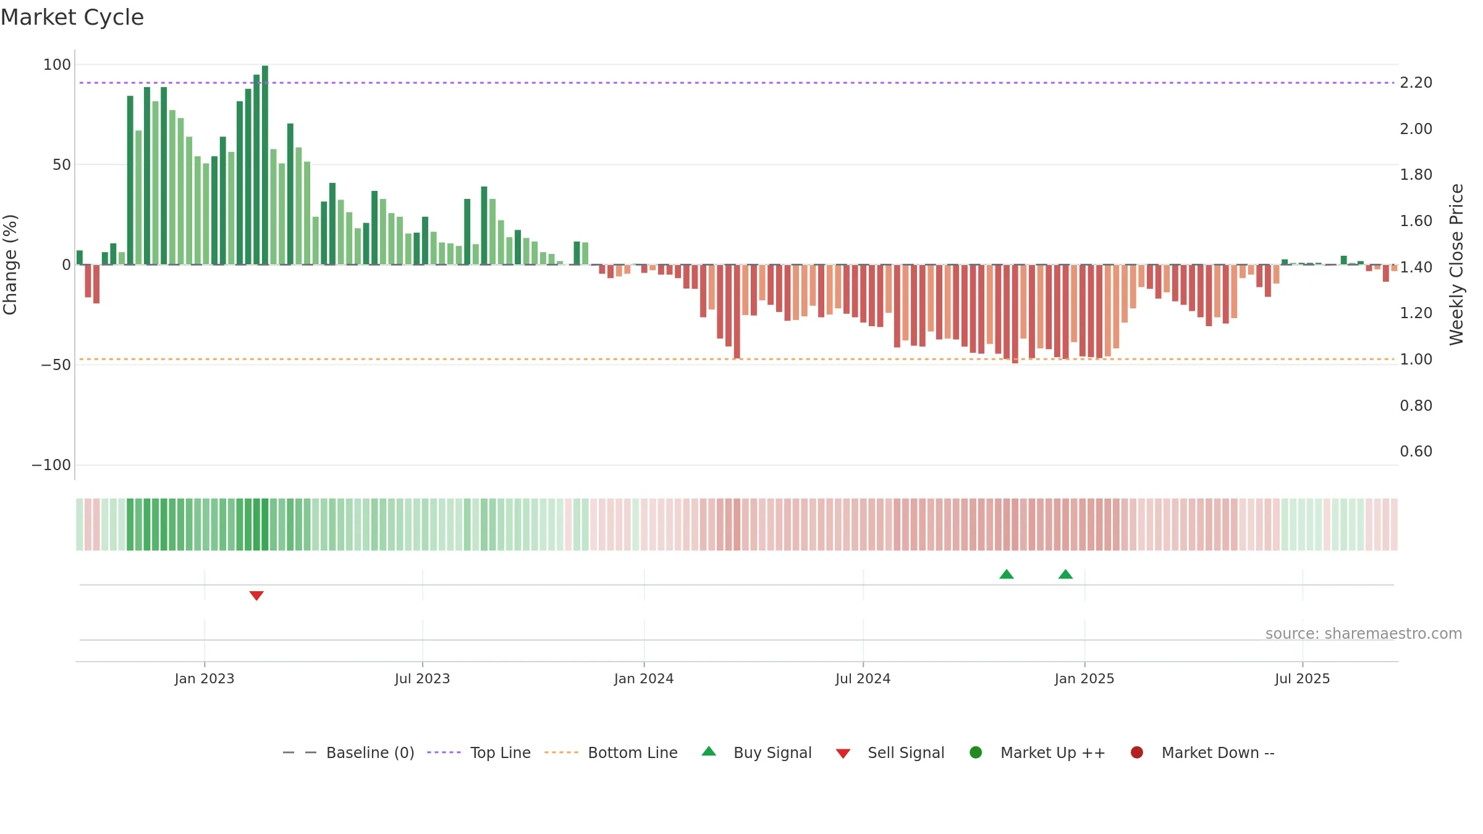Toggle the Market Up ++ legend entry

(1037, 752)
